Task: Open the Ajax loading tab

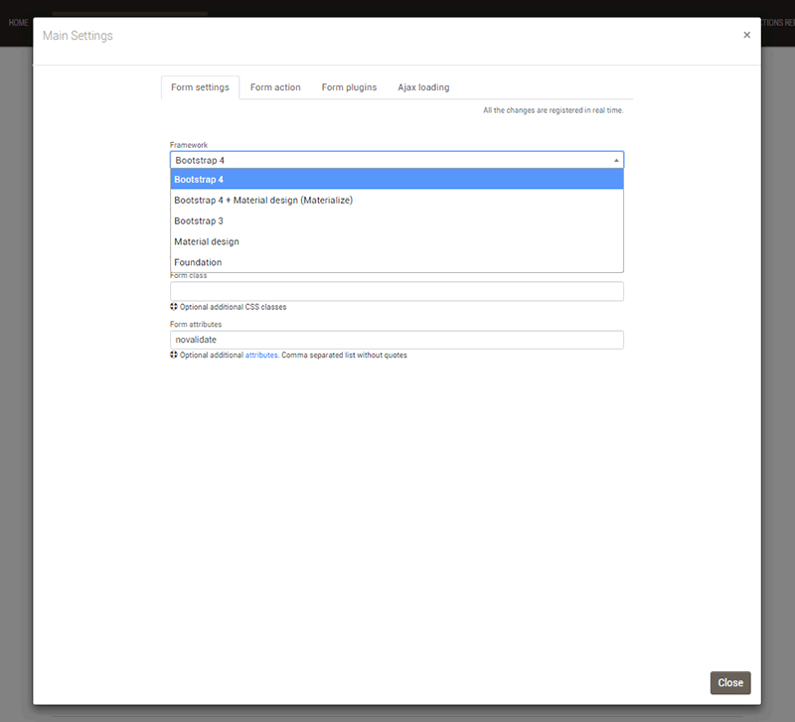Action: pos(423,87)
